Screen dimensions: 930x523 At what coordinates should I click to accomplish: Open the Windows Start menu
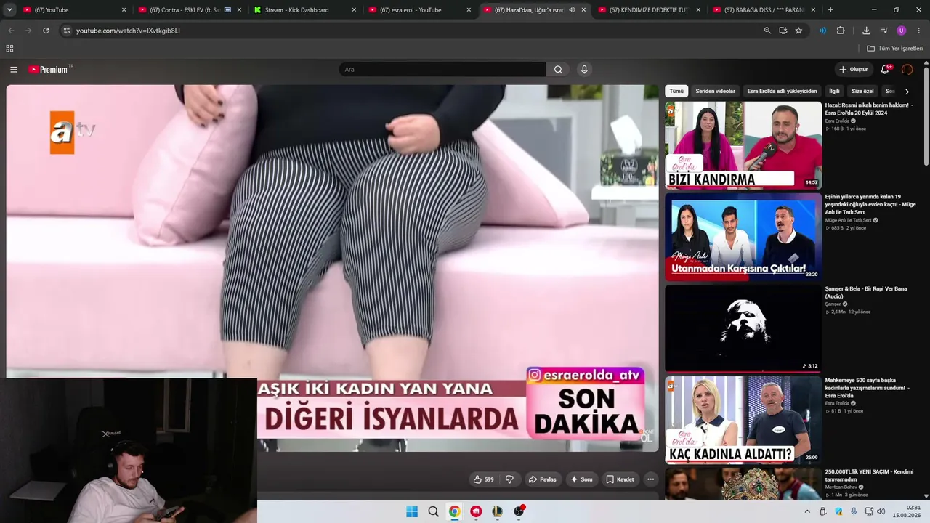(412, 511)
